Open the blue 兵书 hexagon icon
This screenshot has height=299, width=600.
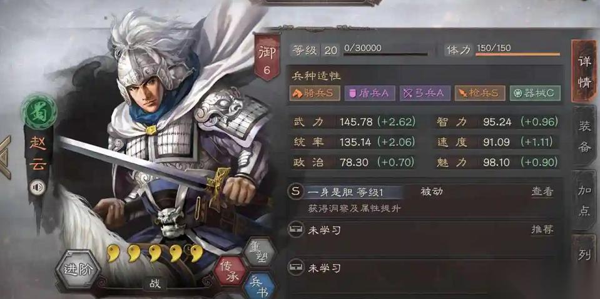(260, 286)
